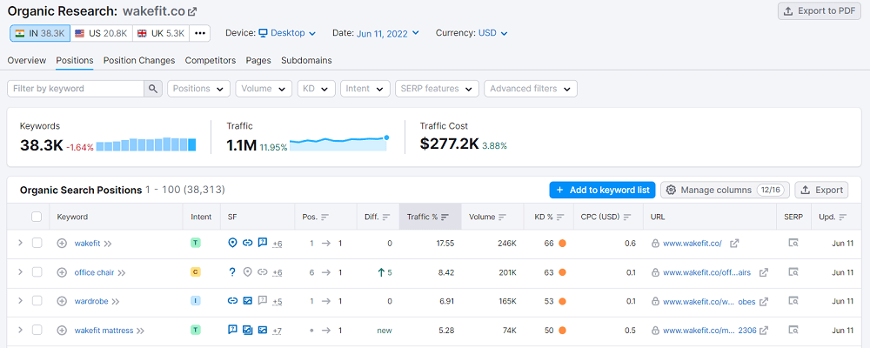Screen dimensions: 870x348
Task: Open Manage columns settings
Action: [725, 190]
